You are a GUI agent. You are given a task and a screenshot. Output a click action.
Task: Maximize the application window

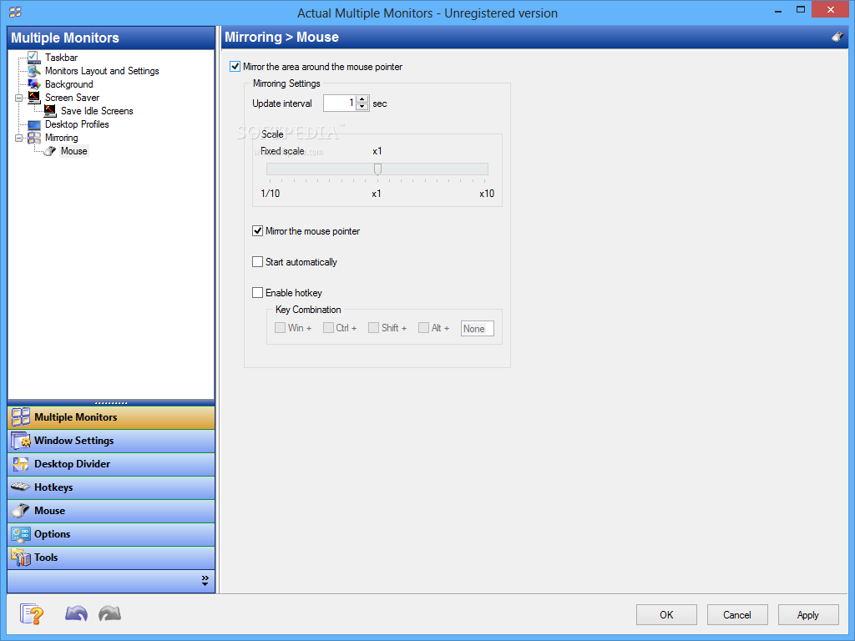pyautogui.click(x=801, y=10)
